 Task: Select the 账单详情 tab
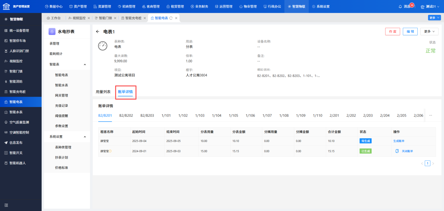(x=125, y=92)
